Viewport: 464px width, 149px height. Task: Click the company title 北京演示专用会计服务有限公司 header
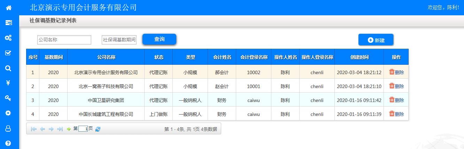83,7
